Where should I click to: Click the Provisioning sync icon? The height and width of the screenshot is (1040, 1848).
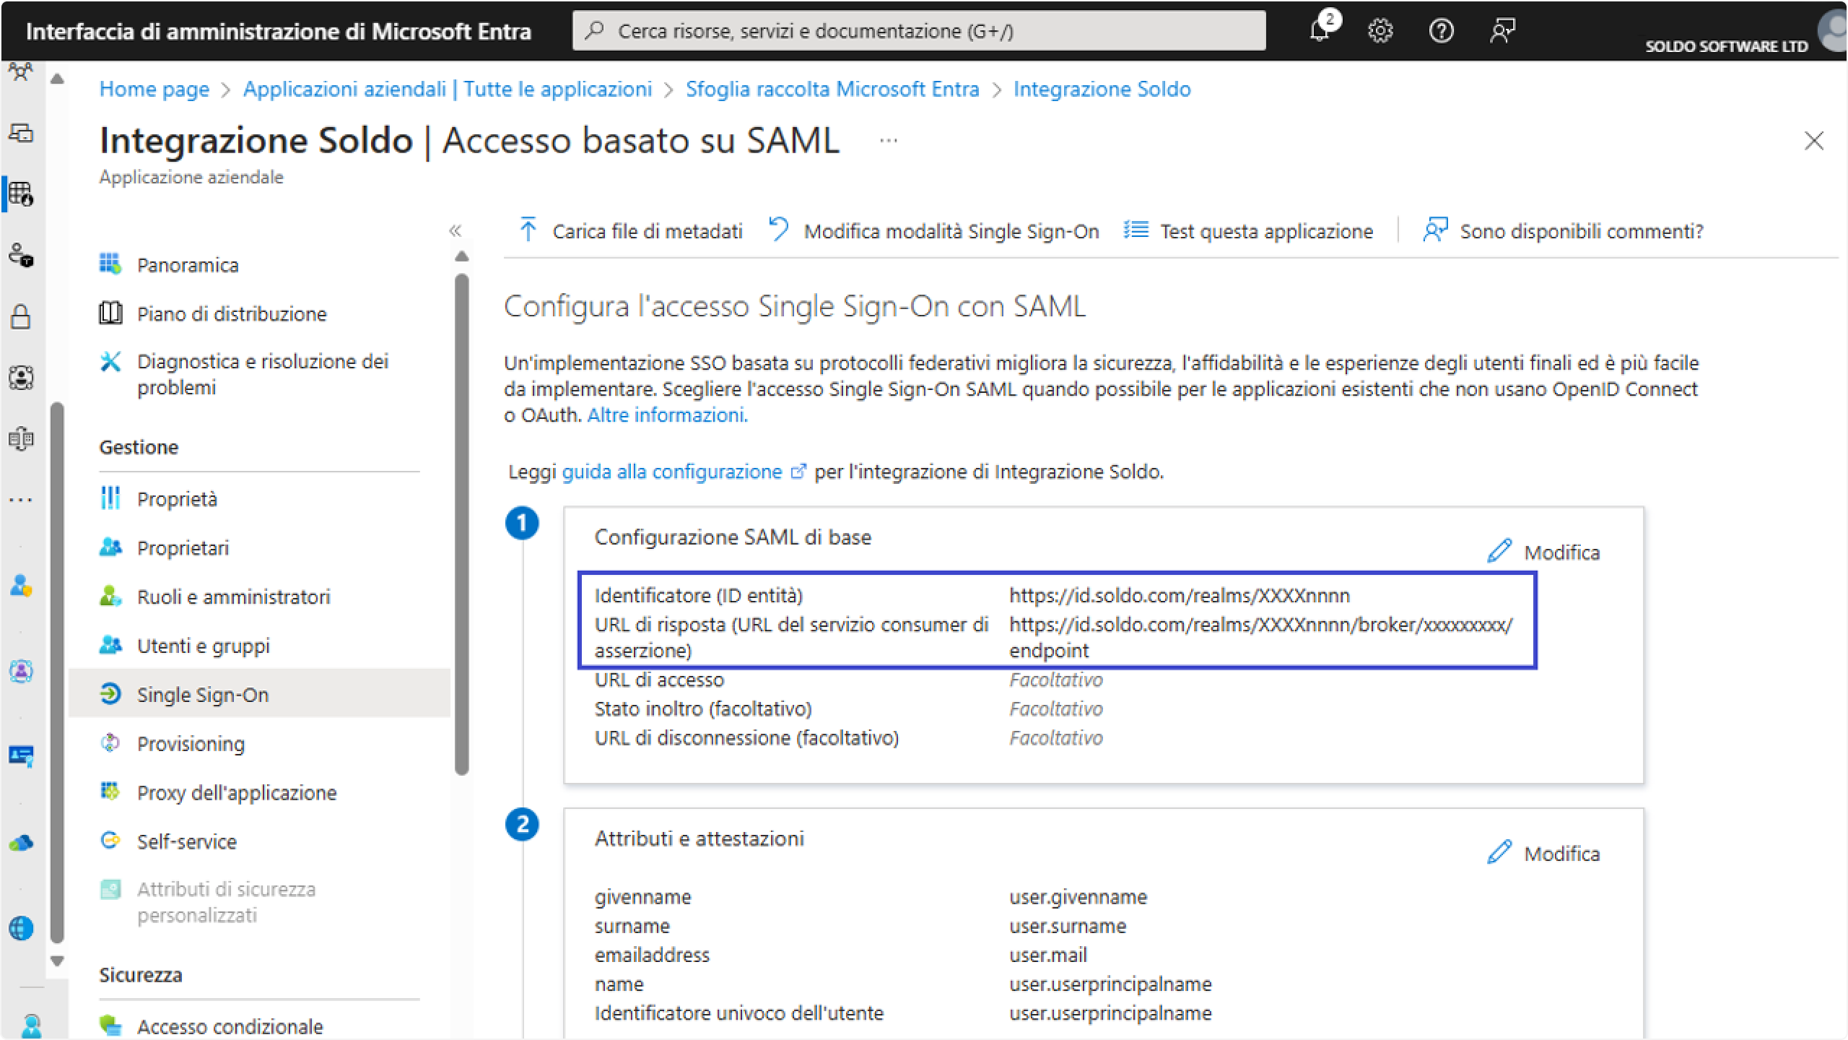click(110, 742)
